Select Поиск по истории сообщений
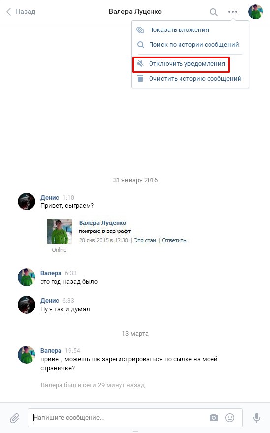Image resolution: width=270 pixels, height=433 pixels. click(x=194, y=44)
